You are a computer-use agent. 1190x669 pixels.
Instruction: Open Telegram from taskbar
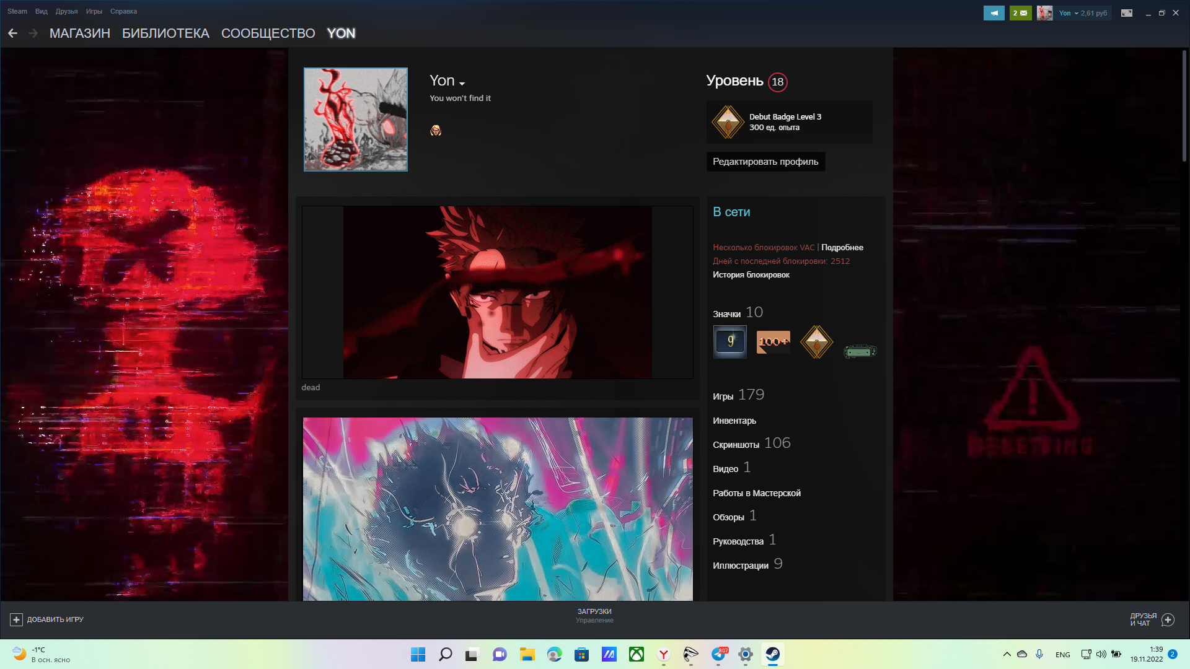[718, 654]
